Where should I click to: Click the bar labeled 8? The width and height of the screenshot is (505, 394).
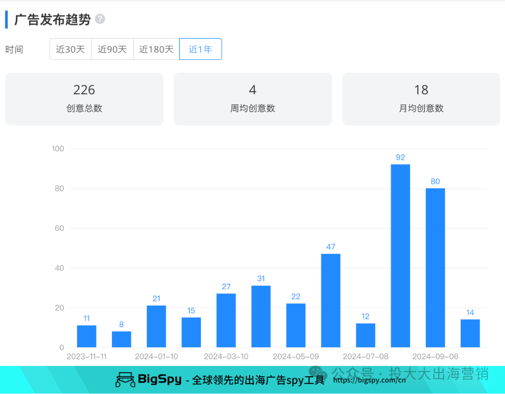[122, 339]
